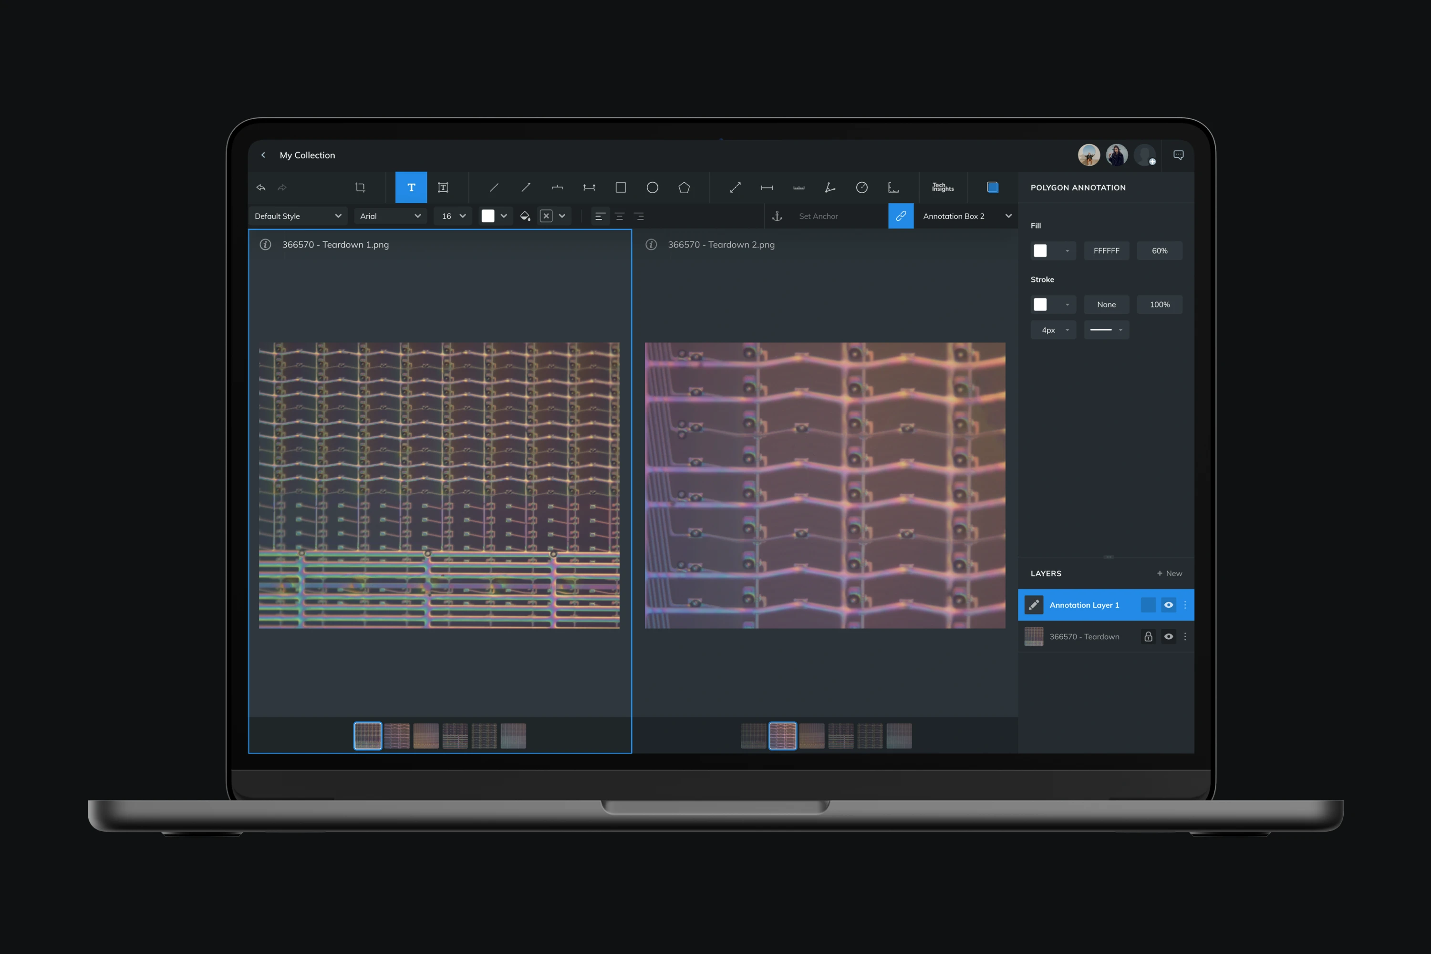Toggle the blue link annotation button
Image resolution: width=1431 pixels, height=954 pixels.
(x=901, y=216)
